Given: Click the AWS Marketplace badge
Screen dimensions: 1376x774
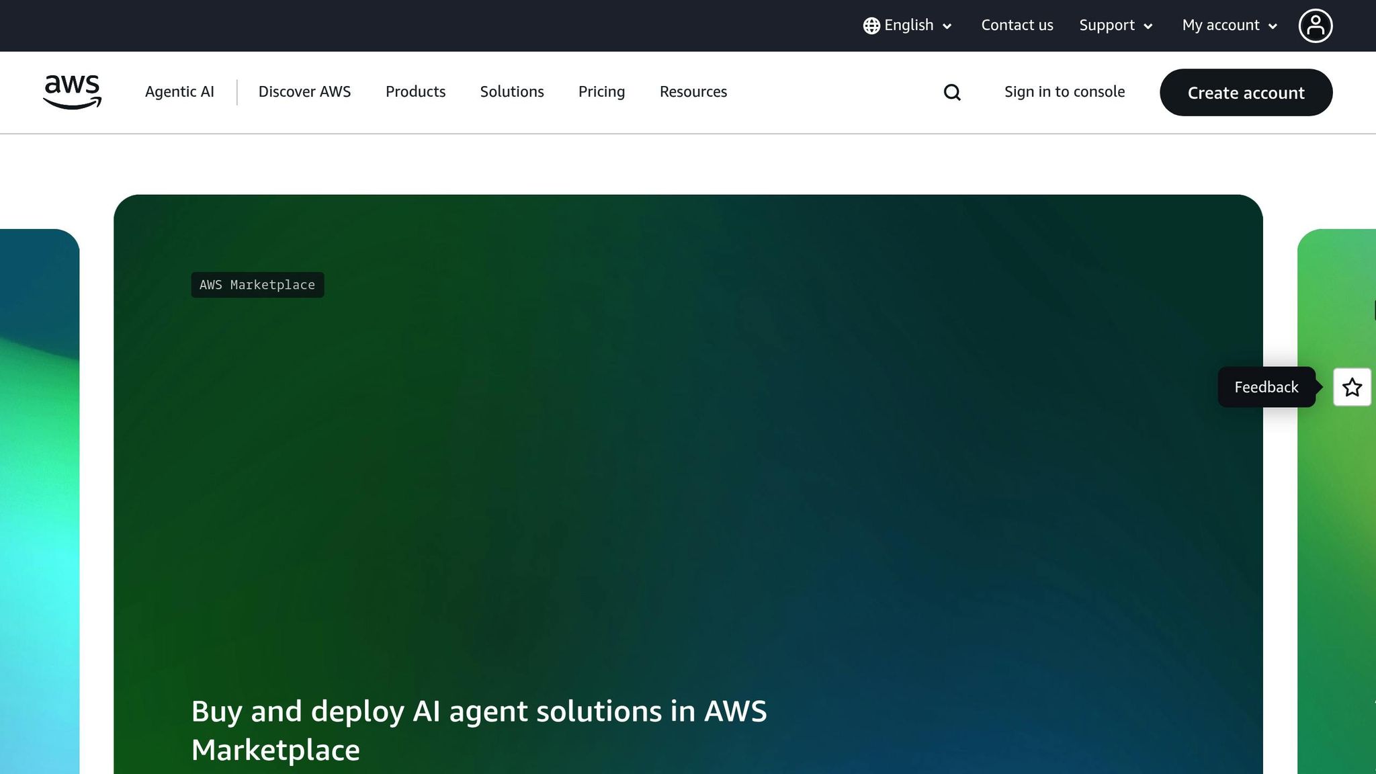Looking at the screenshot, I should (257, 285).
